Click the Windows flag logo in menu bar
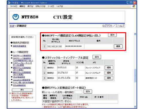Screen dimensions: 144x109 coord(134,6)
